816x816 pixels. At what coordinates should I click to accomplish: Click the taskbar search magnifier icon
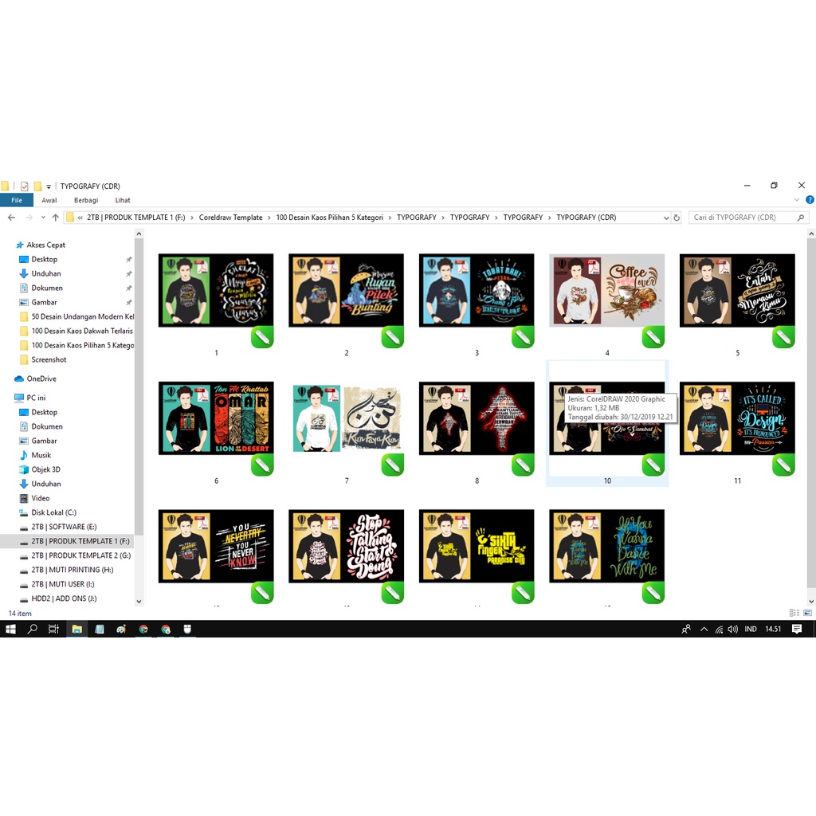tap(33, 629)
